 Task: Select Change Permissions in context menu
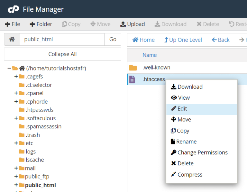202,152
